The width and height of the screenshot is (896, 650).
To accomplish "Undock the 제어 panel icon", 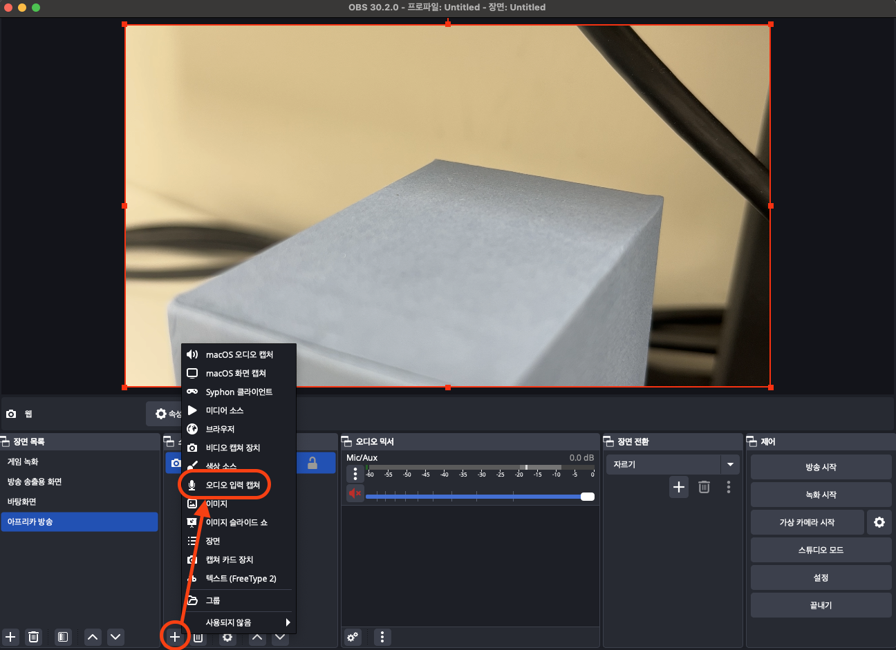I will (752, 441).
